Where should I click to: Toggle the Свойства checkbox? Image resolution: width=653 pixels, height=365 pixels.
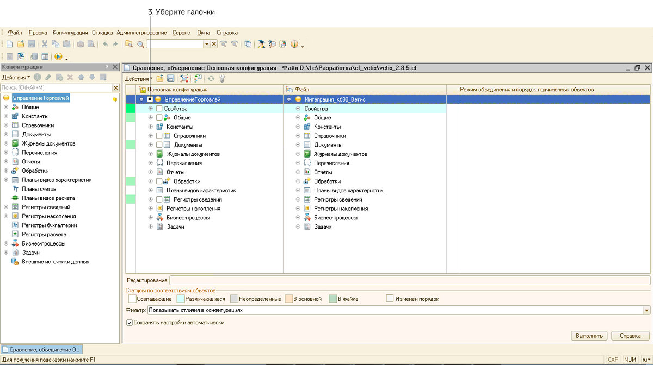(159, 109)
